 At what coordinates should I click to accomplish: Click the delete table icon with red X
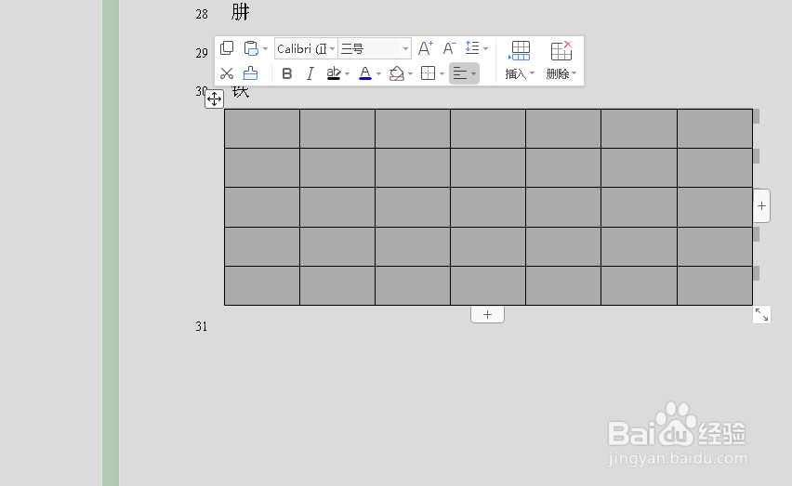[x=561, y=51]
